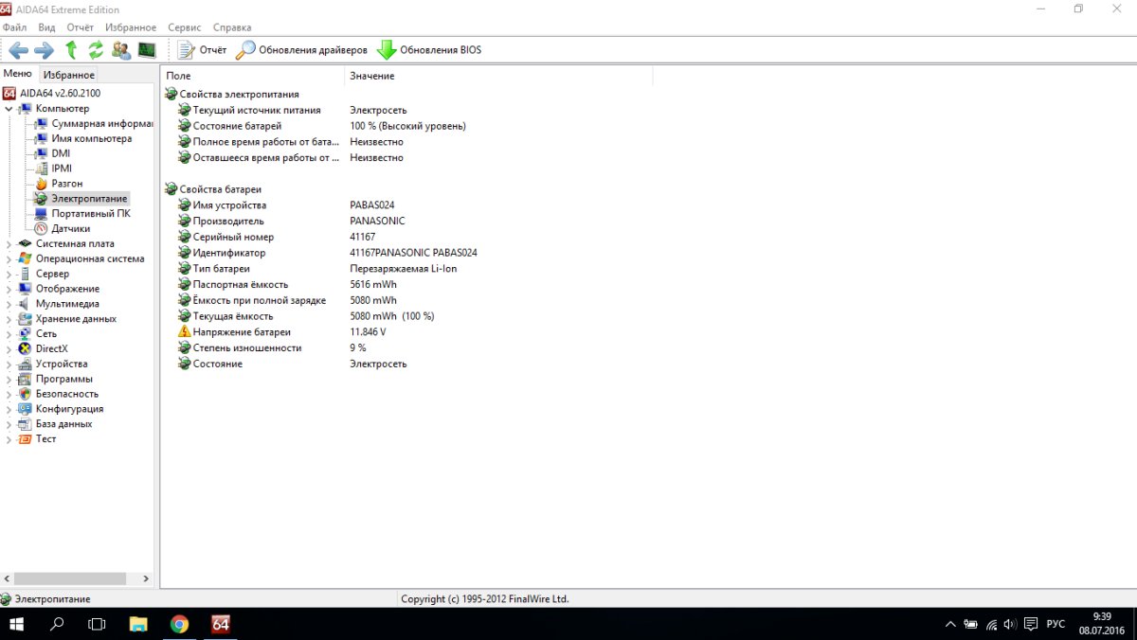Viewport: 1137px width, 640px height.
Task: Select the Датчики gauge item
Action: click(x=41, y=228)
